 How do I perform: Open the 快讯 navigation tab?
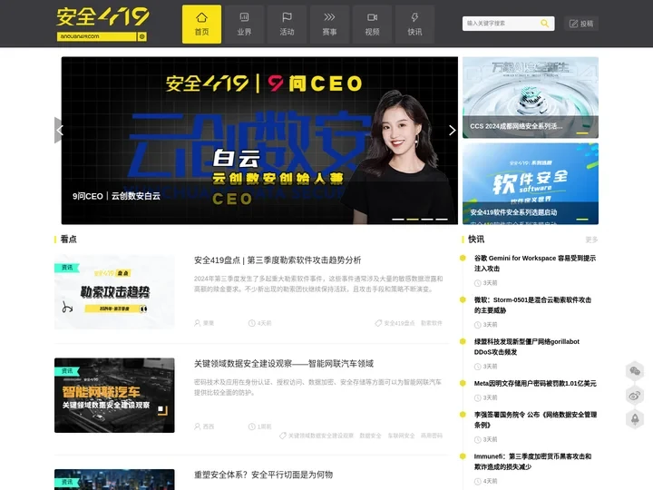(x=414, y=24)
